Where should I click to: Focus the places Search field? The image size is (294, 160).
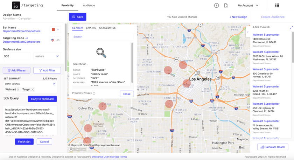(x=103, y=37)
